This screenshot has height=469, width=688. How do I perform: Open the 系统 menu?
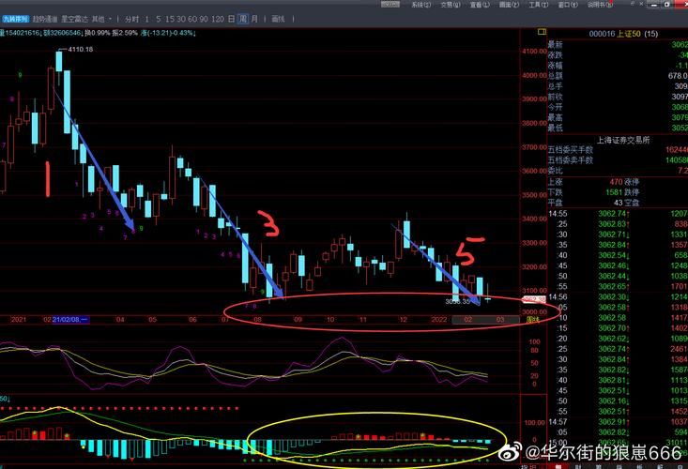[x=420, y=6]
